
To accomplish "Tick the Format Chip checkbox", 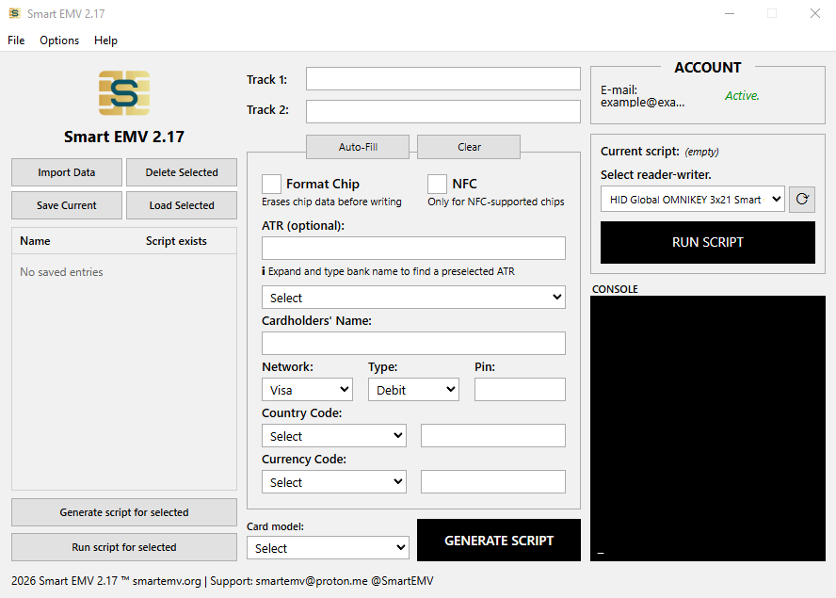I will (271, 184).
